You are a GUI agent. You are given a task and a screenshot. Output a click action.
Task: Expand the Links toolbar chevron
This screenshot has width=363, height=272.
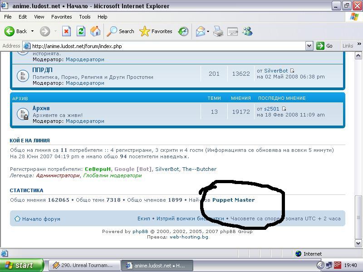tap(359, 44)
